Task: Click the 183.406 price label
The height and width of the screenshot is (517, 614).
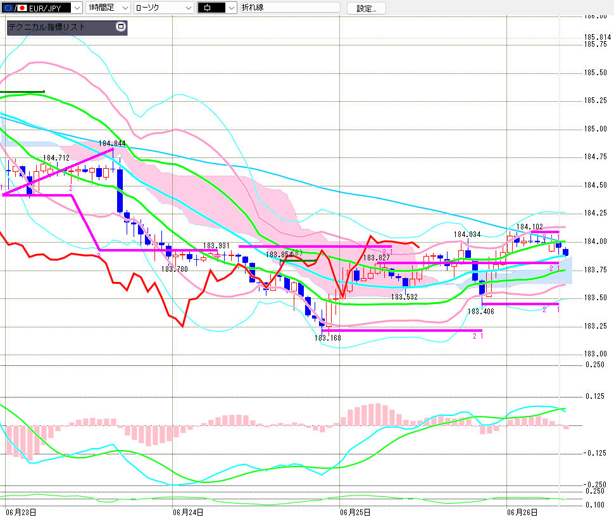Action: (x=481, y=312)
